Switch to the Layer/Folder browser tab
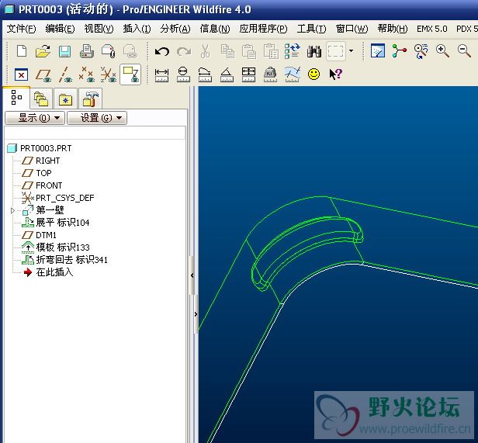 41,99
